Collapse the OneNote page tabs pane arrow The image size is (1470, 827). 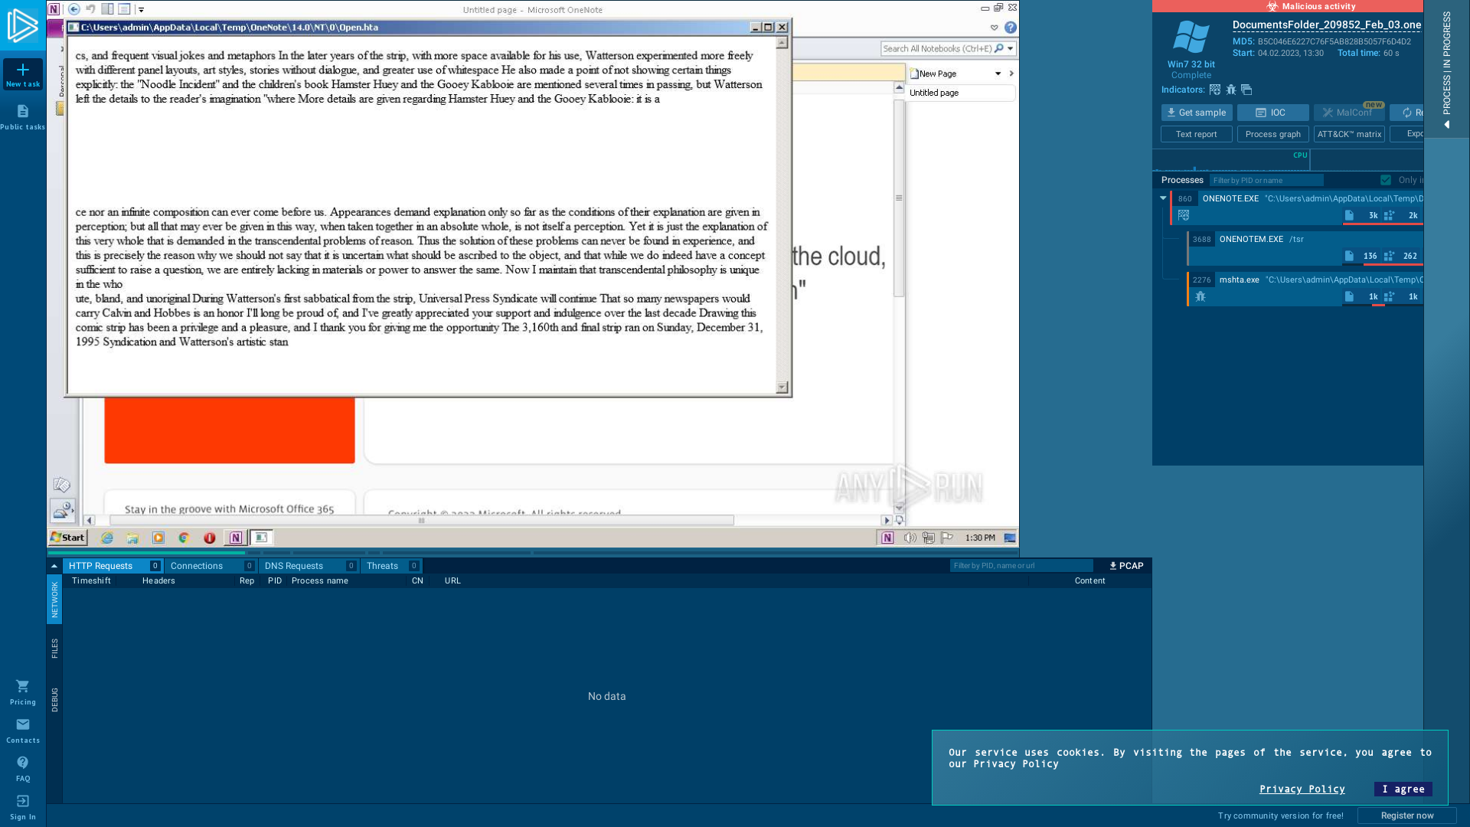point(1011,74)
